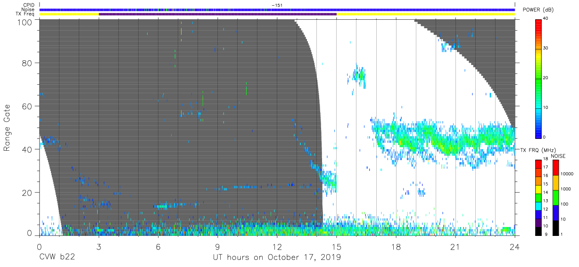Click the blue segment of NOISE legend
The height and width of the screenshot is (267, 579).
tap(556, 212)
